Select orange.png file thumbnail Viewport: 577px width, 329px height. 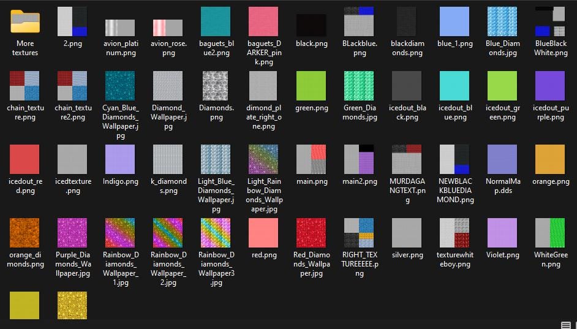[550, 159]
